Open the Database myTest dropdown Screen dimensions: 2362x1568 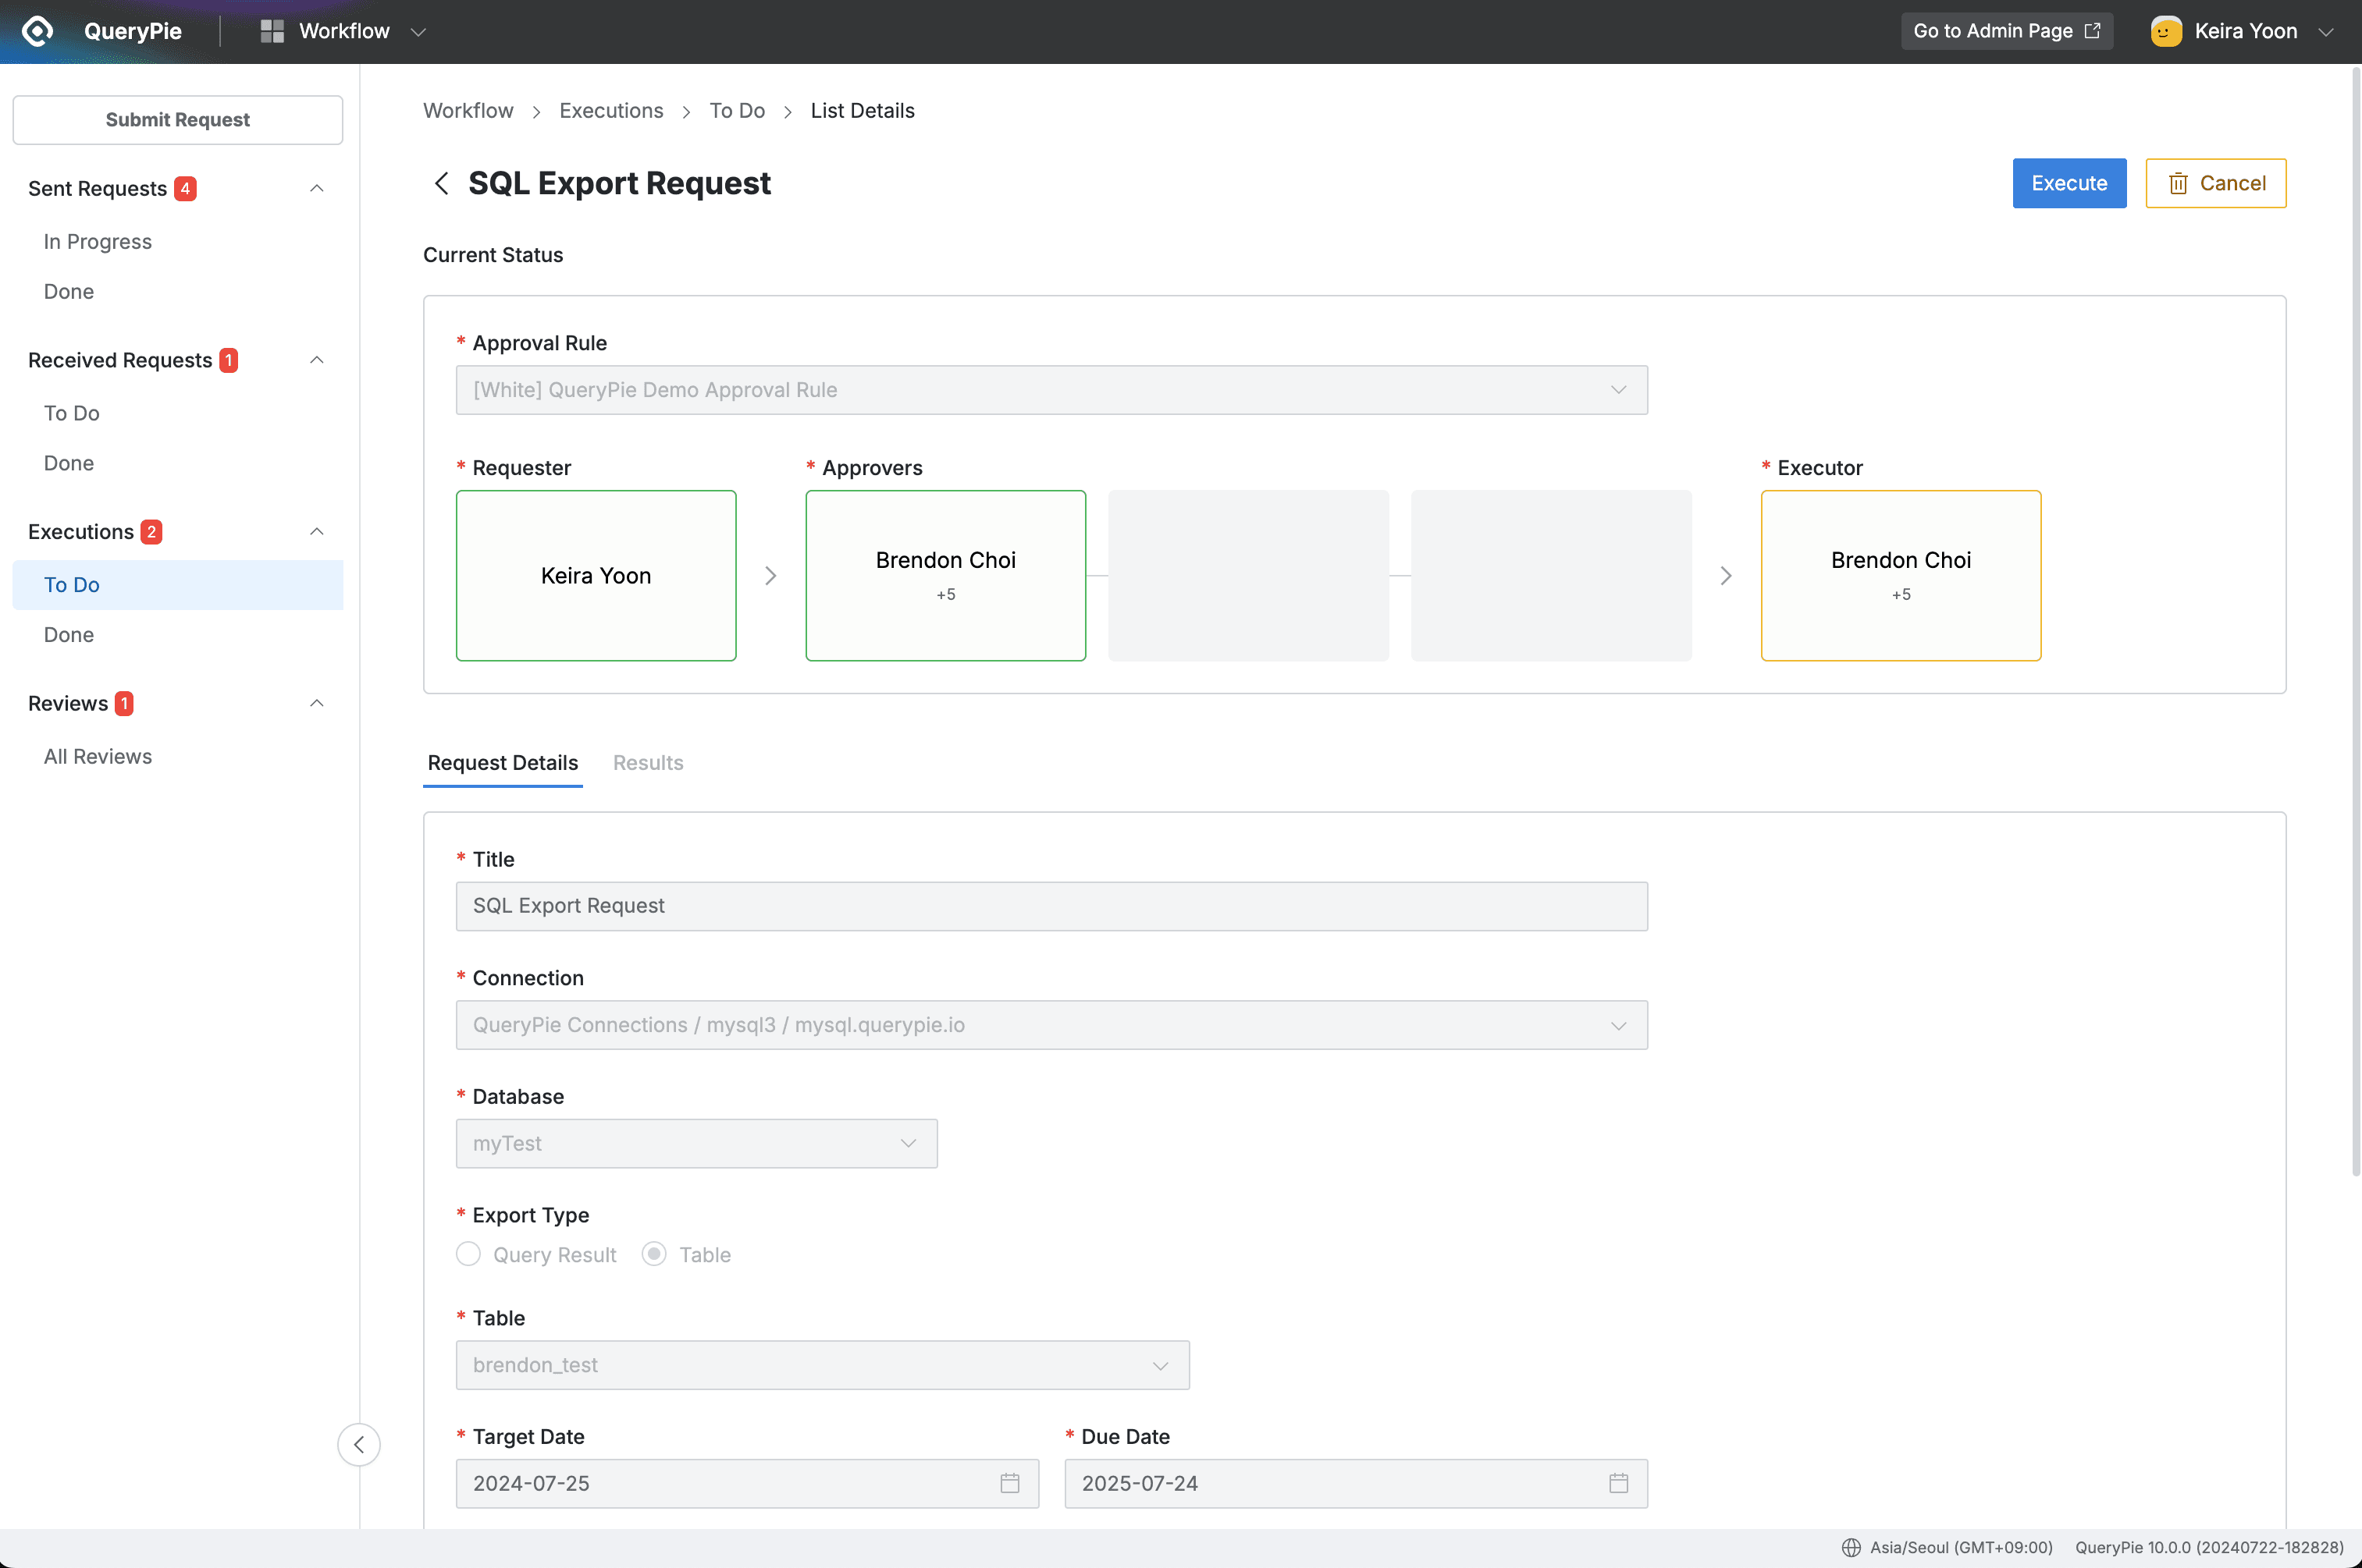point(696,1143)
